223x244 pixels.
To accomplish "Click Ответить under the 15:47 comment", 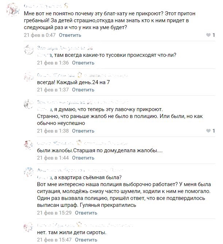I will [86, 240].
